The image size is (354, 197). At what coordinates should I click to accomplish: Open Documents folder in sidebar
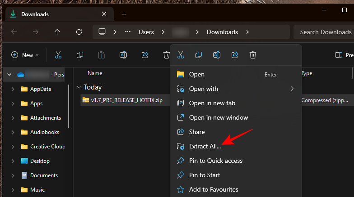44,175
